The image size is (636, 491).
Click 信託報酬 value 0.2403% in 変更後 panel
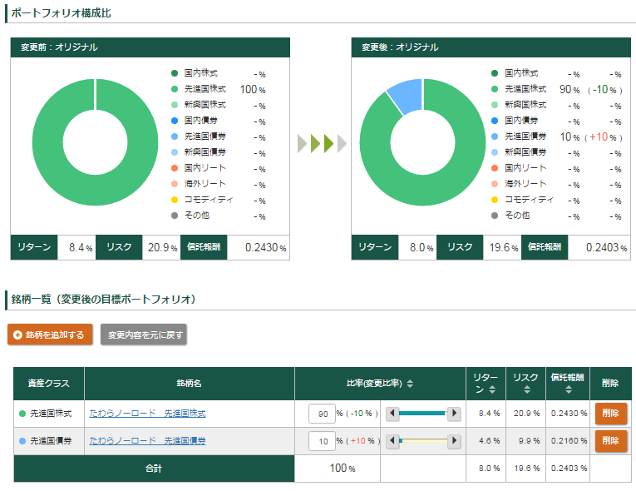click(606, 247)
